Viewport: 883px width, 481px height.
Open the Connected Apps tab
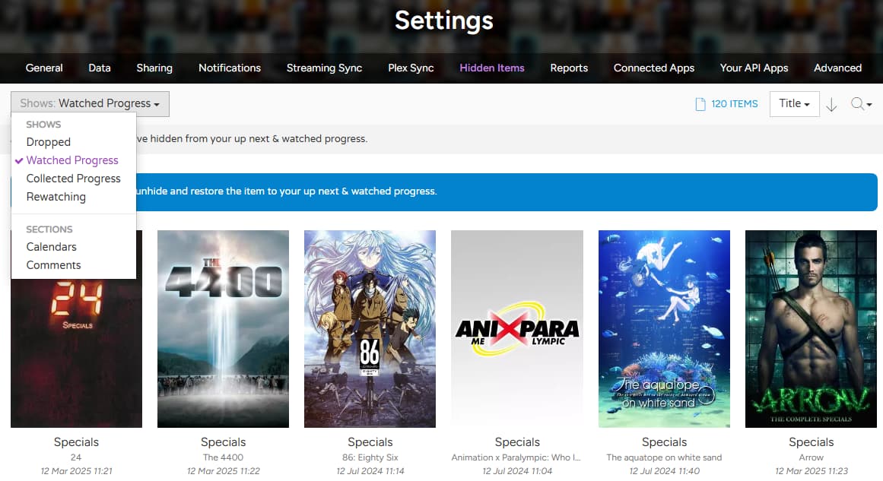pyautogui.click(x=654, y=68)
